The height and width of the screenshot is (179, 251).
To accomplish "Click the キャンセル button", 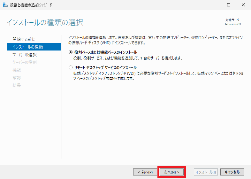I will (x=232, y=172).
